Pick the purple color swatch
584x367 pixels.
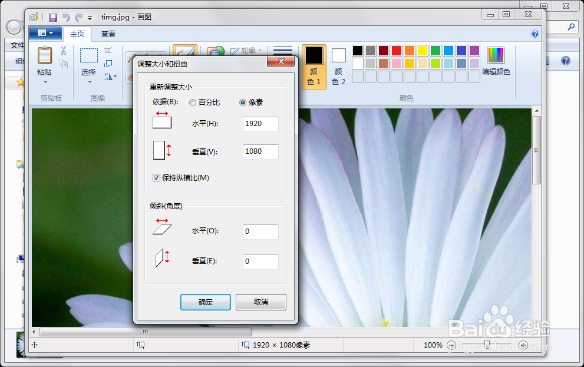click(x=474, y=51)
